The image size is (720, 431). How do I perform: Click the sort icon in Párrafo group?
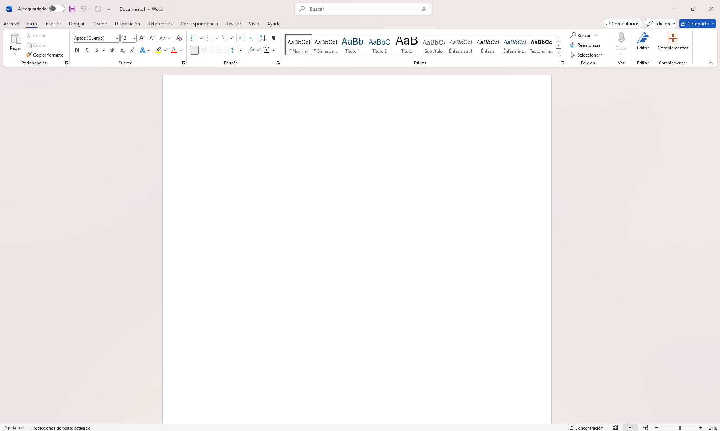(263, 38)
